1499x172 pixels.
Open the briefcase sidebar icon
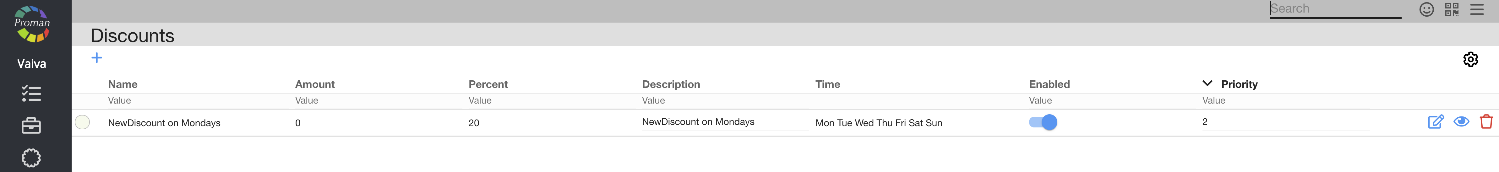tap(31, 126)
